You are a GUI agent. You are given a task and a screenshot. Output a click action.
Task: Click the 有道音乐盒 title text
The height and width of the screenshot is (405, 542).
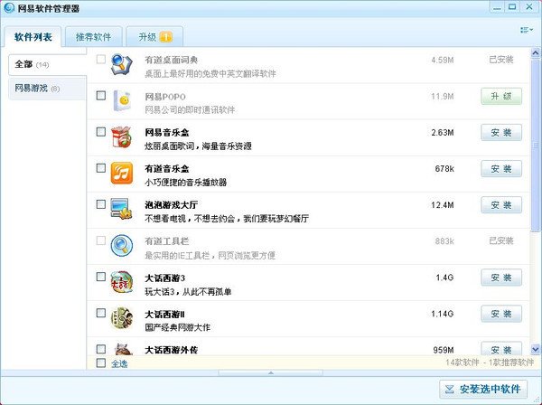(166, 169)
